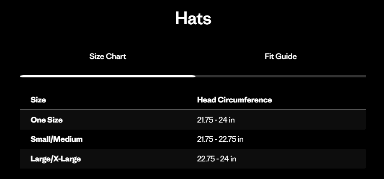This screenshot has height=179, width=384.
Task: Click the divider line under the table header
Action: (x=193, y=110)
